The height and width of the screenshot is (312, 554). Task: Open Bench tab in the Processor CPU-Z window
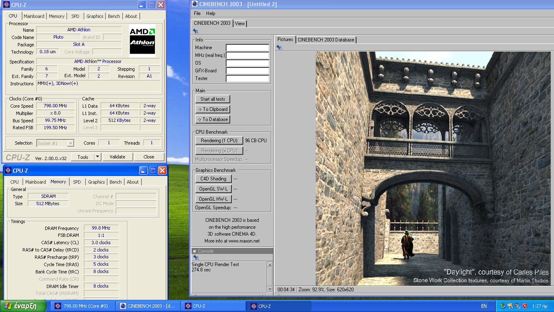point(114,16)
